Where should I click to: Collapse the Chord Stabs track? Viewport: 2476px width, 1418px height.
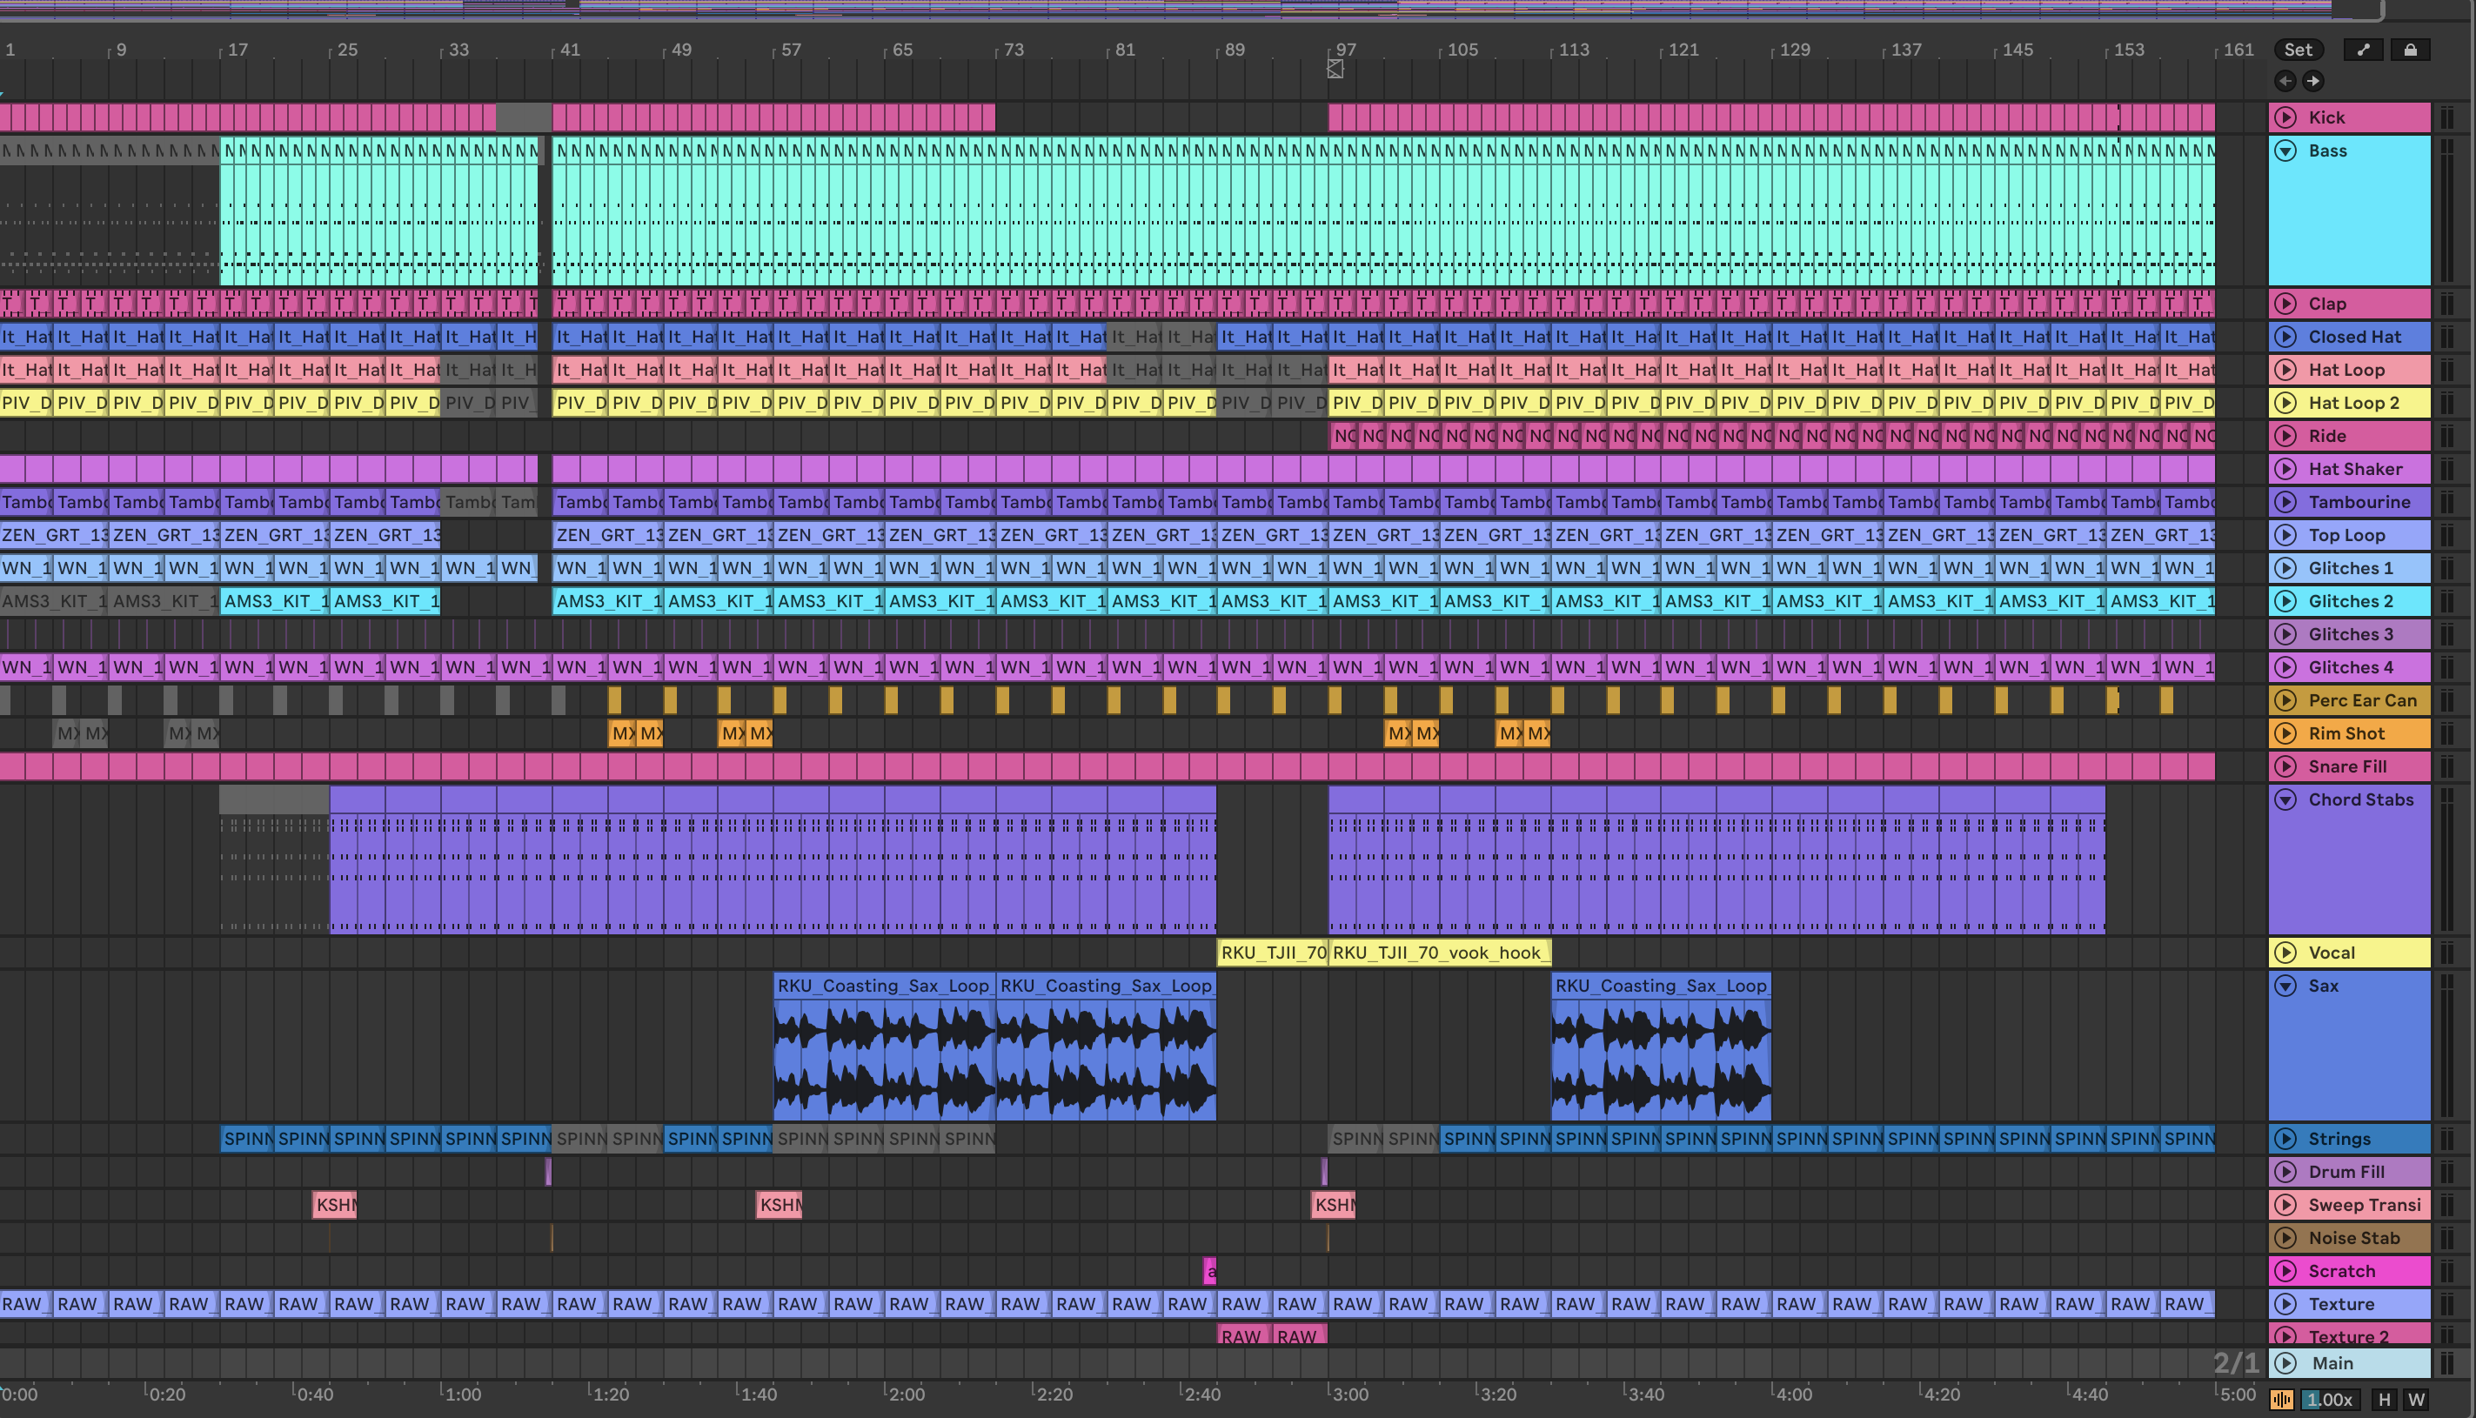(x=2285, y=799)
